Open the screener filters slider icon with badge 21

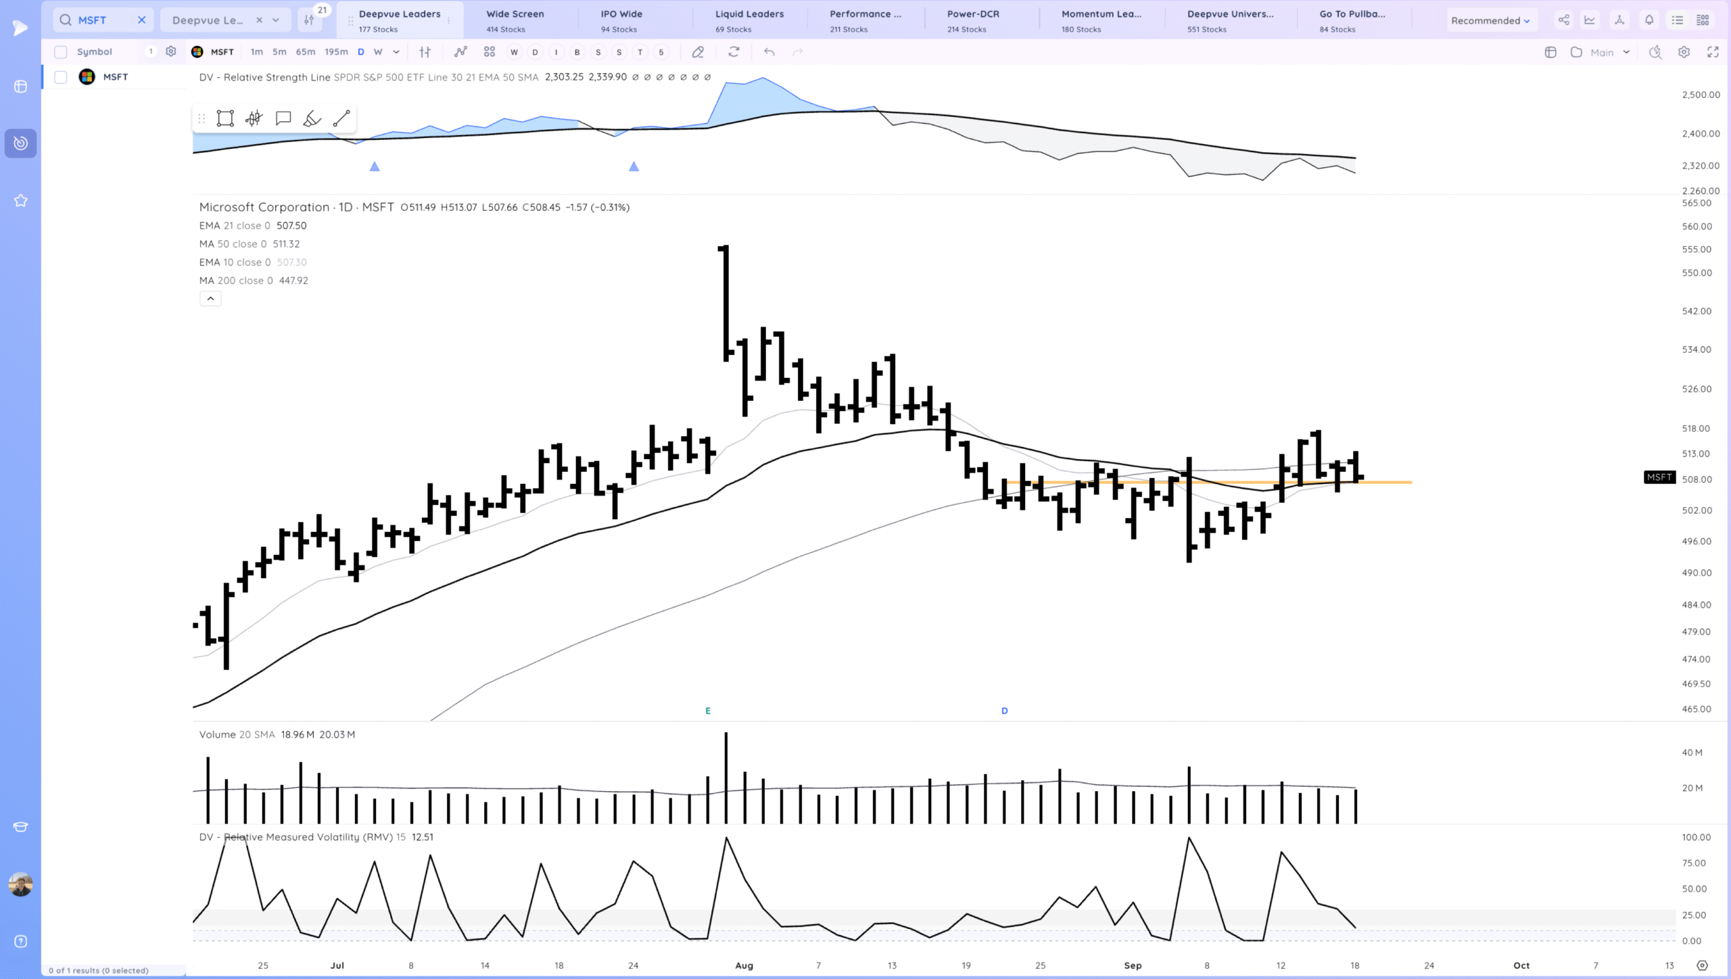click(310, 20)
